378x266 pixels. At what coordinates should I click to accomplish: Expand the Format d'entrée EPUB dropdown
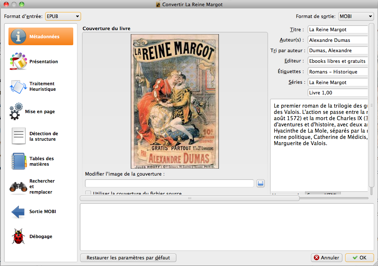63,17
